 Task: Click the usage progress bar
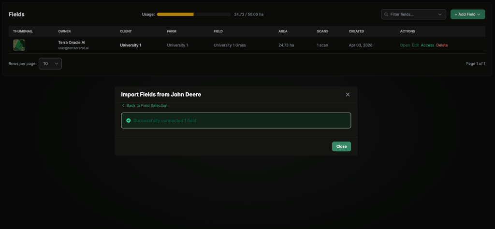(193, 14)
